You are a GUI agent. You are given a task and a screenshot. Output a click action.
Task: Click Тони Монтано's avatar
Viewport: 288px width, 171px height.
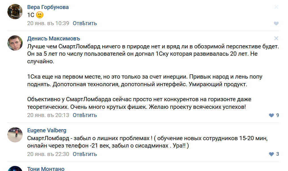click(15, 169)
